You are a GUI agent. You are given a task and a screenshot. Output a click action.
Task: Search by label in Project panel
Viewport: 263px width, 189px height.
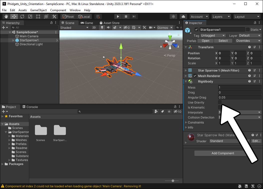click(x=162, y=111)
